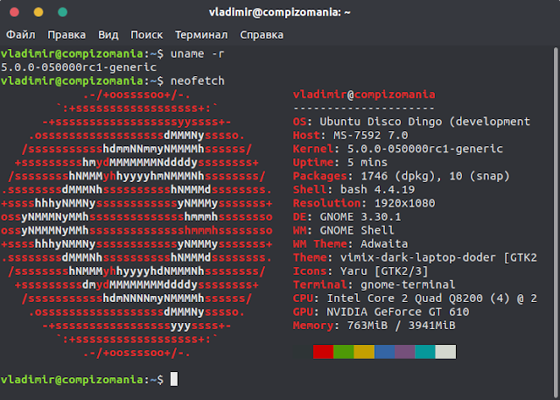Minimize window using yellow circle button

(38, 12)
